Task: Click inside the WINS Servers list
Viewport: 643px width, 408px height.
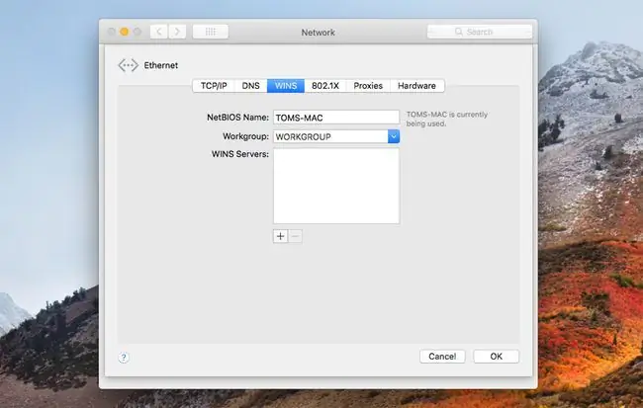Action: (x=336, y=186)
